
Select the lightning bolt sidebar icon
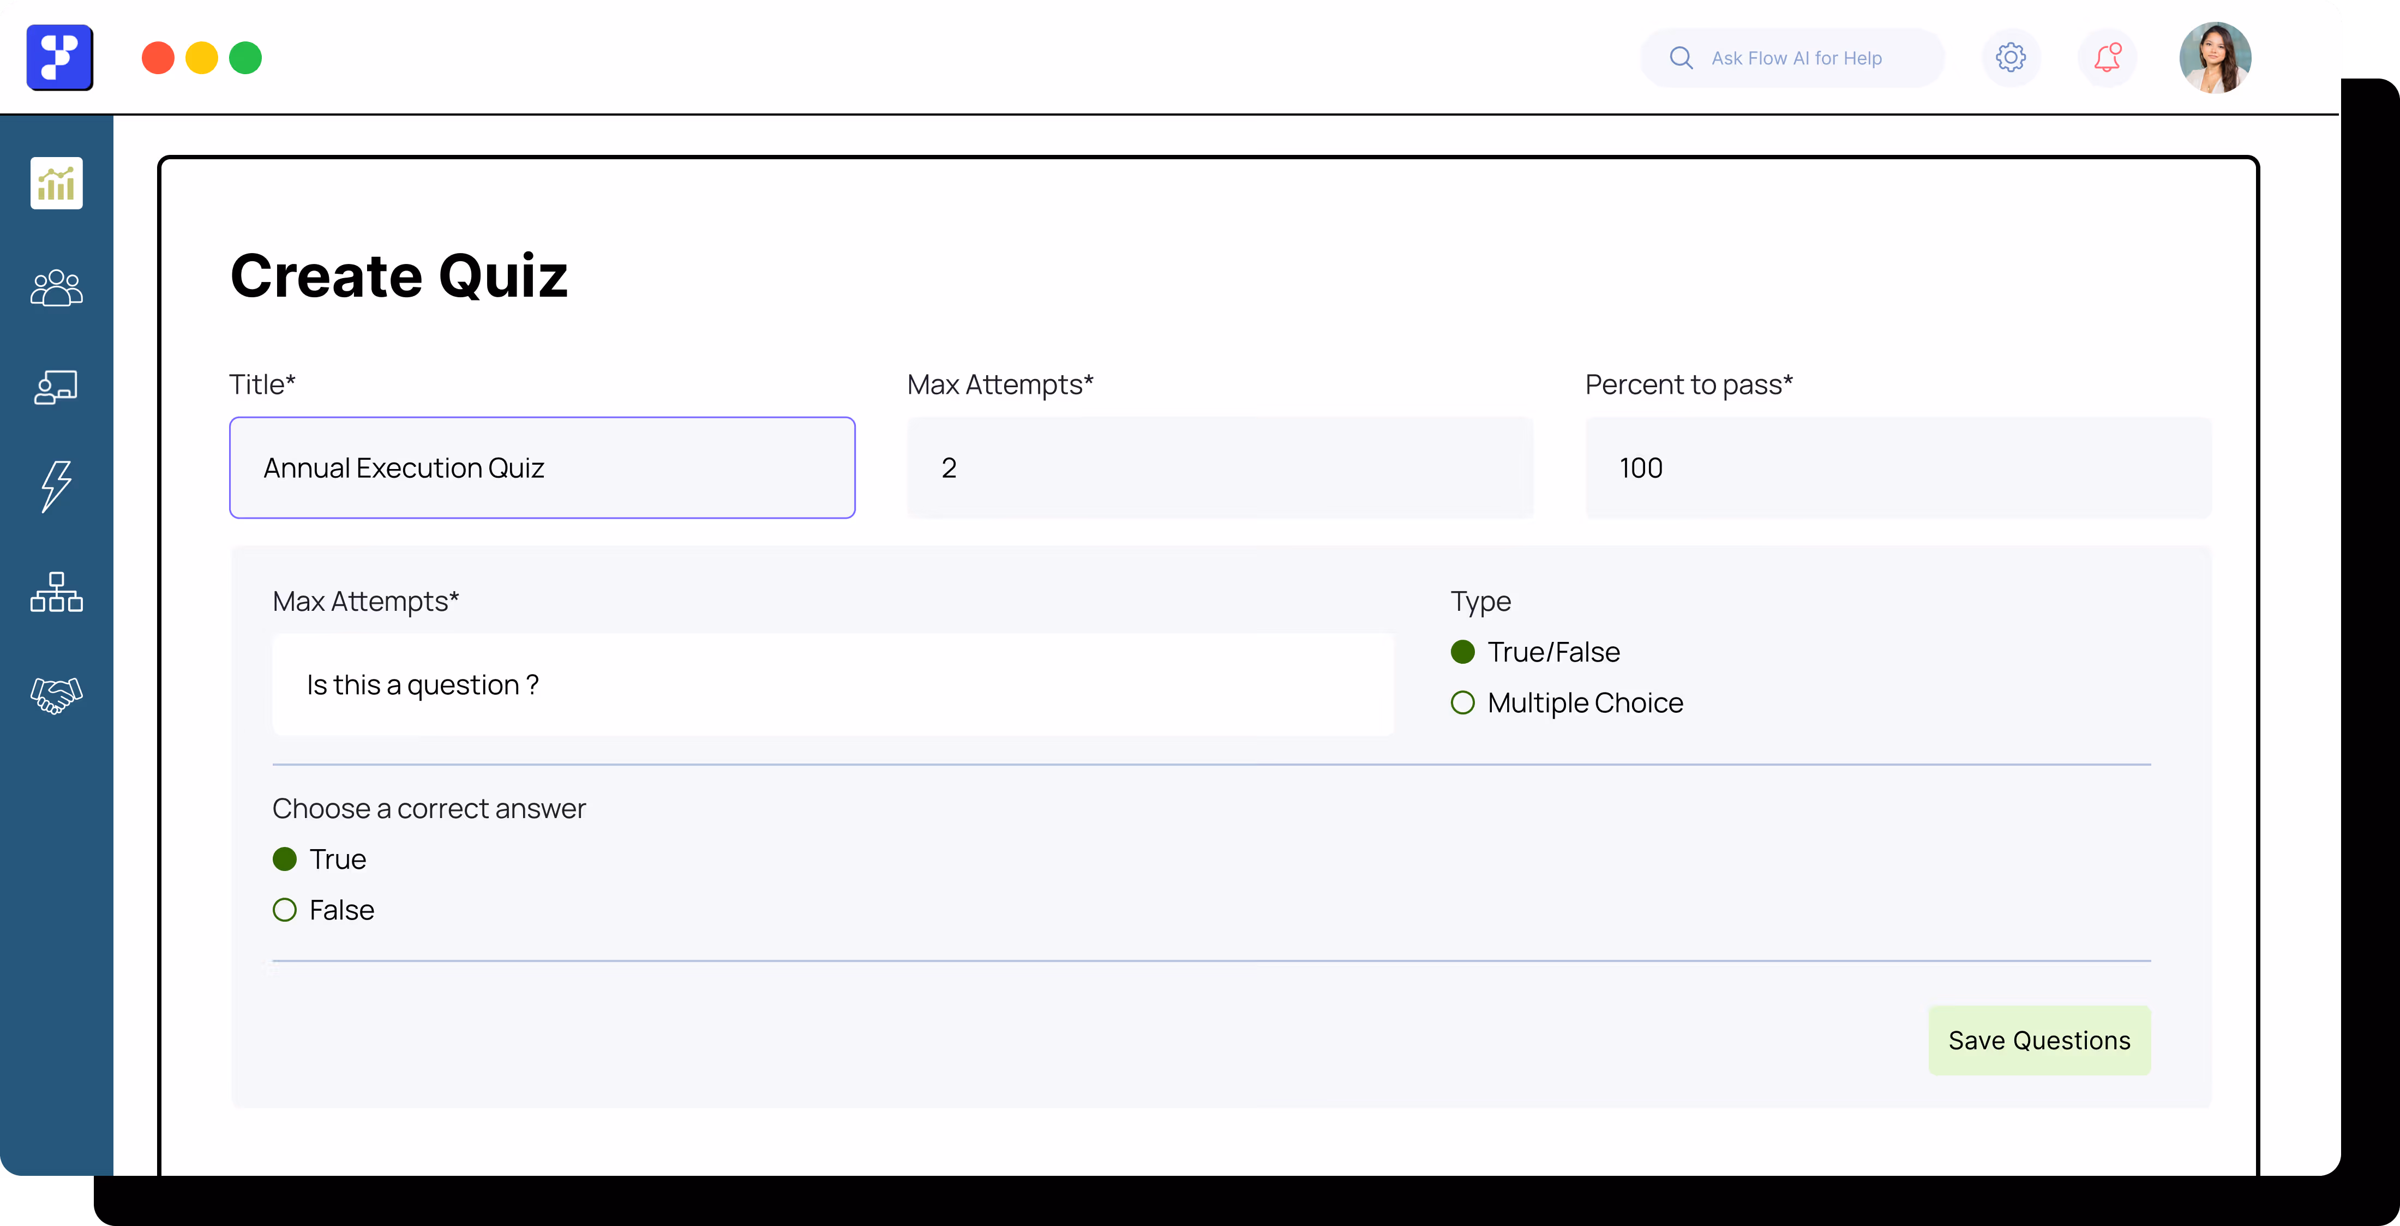(56, 486)
